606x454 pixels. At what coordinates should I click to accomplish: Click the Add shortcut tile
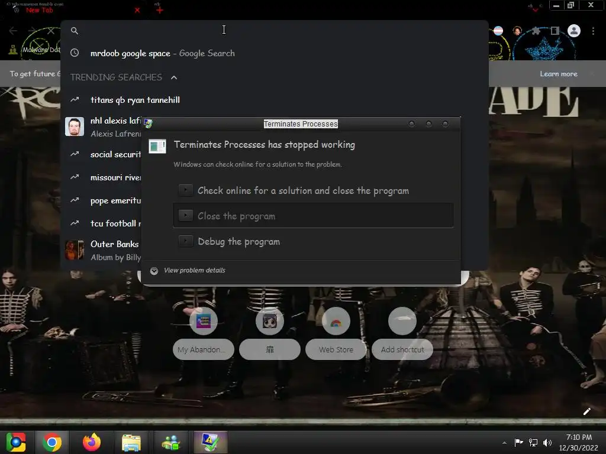[402, 333]
